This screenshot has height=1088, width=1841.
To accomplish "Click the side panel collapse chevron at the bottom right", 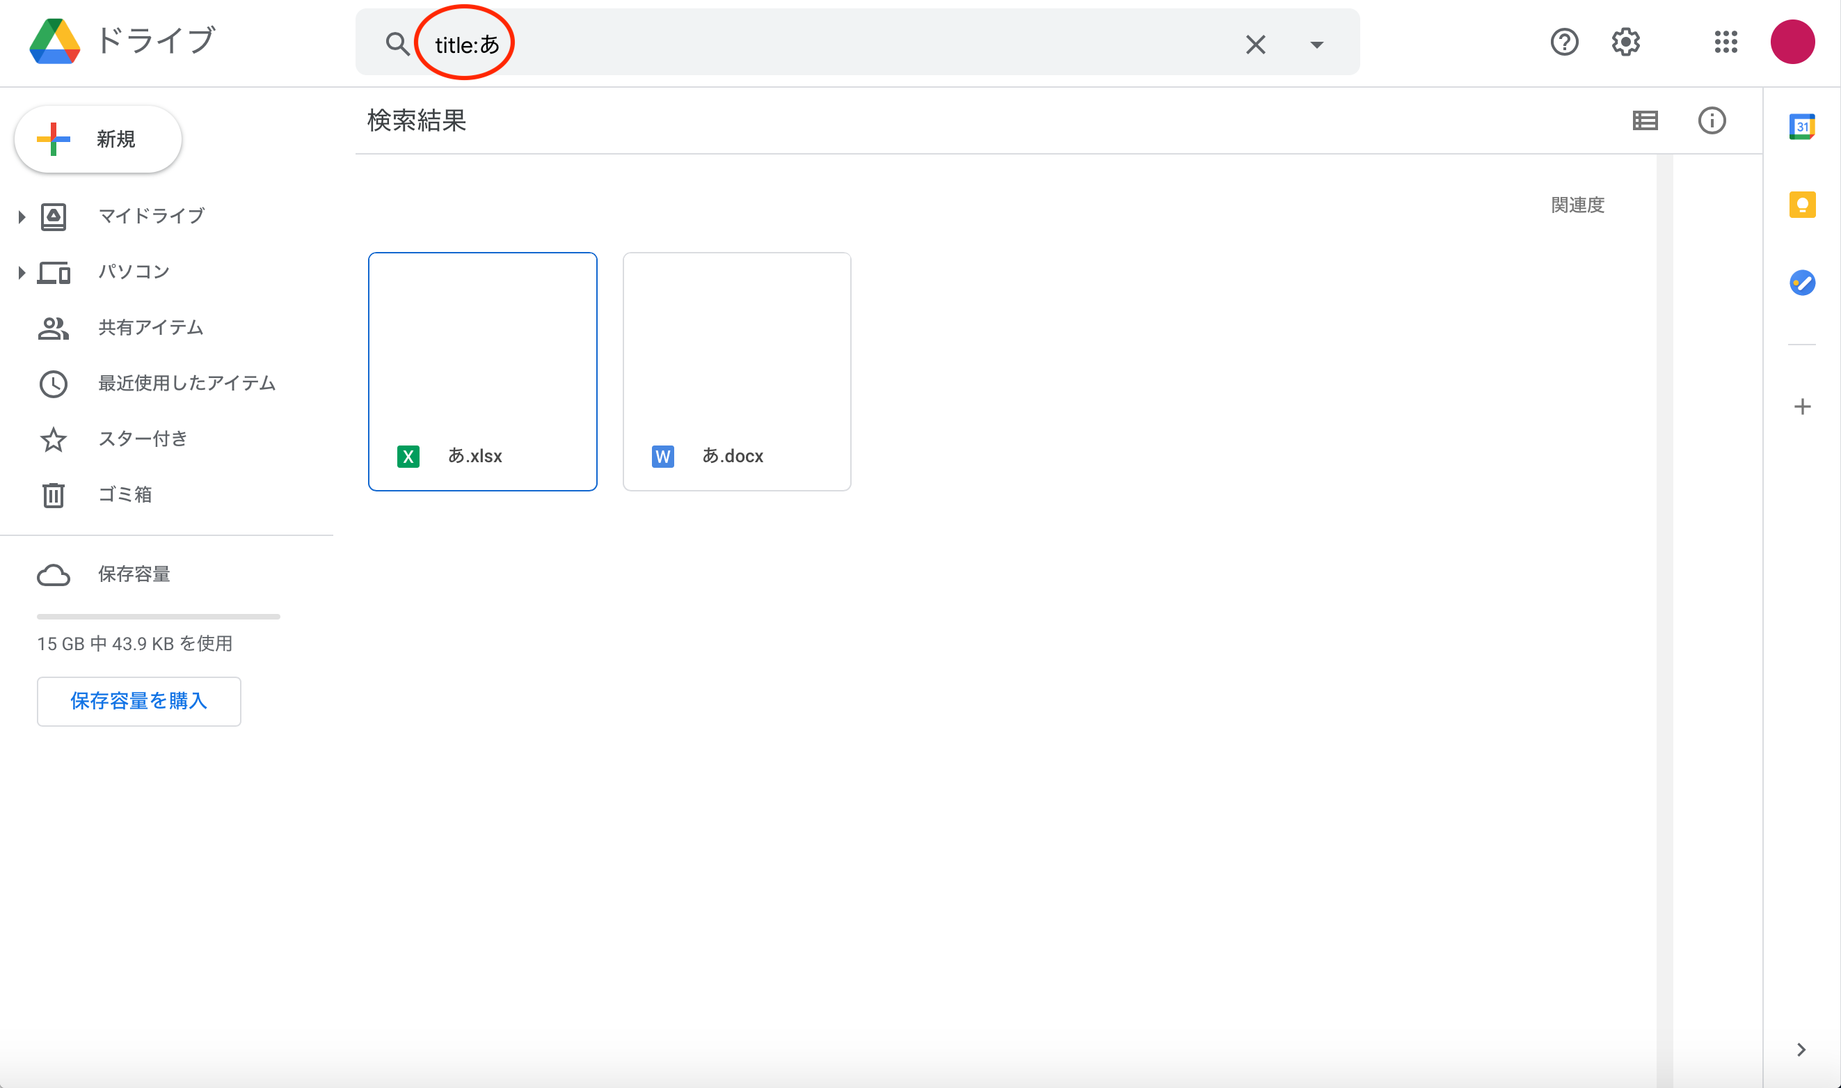I will [x=1801, y=1050].
